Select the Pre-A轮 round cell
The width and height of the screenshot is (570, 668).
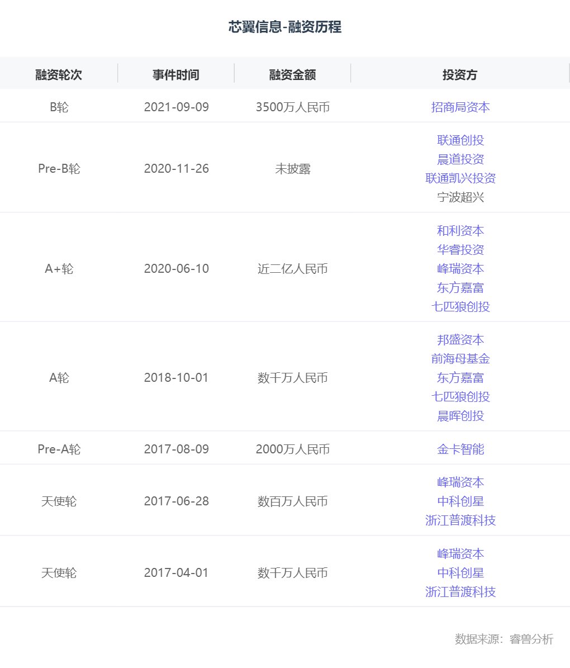click(x=59, y=449)
